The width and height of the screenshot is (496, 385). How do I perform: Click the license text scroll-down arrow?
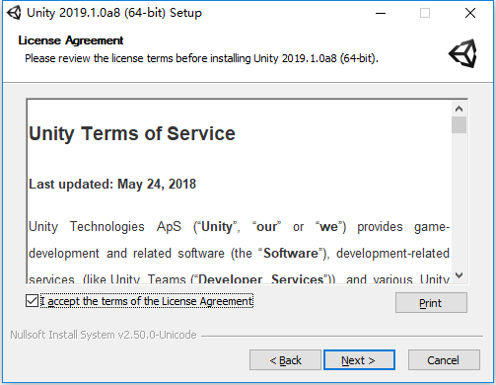point(459,275)
